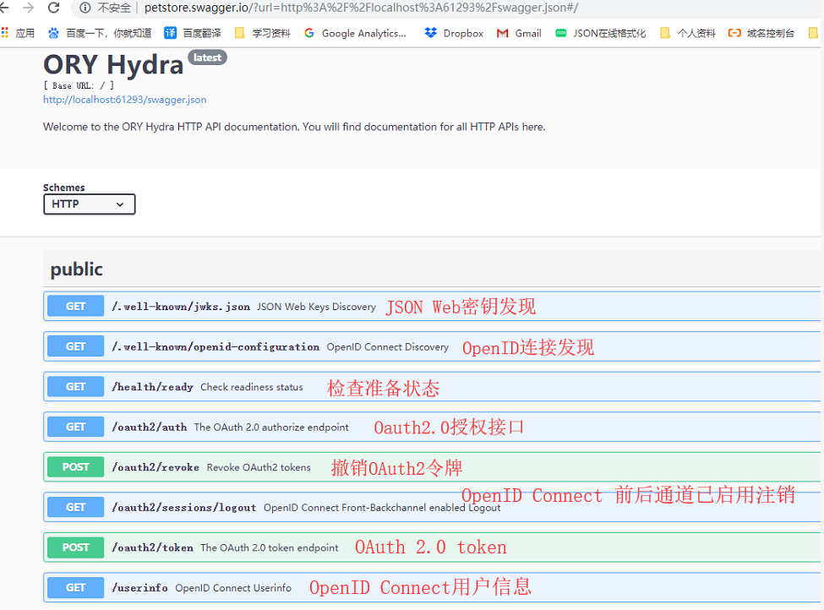
Task: Click POST button for oauth2/revoke row
Action: 76,467
